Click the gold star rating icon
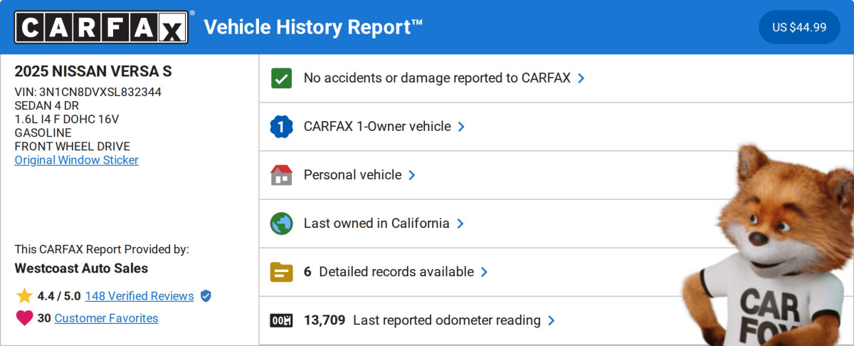 tap(24, 296)
